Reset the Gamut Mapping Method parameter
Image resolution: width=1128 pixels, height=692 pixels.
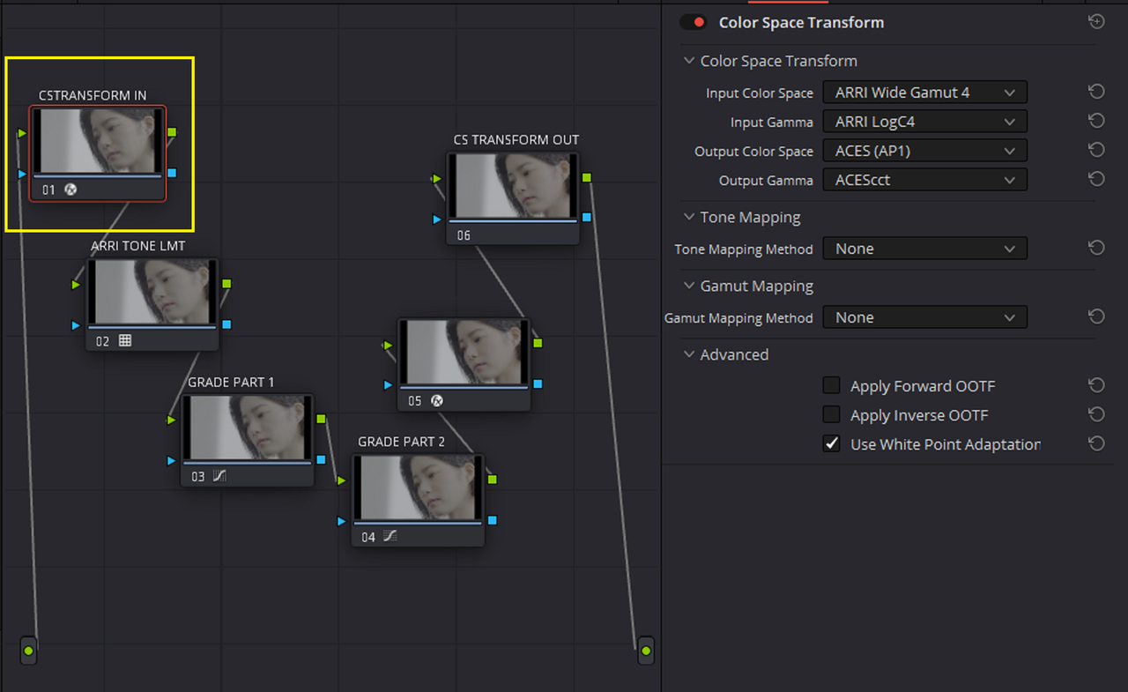1096,316
